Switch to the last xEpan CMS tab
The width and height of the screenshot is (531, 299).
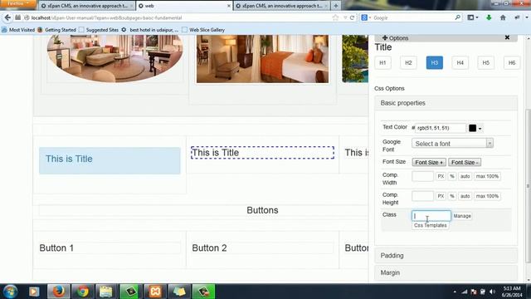[282, 6]
